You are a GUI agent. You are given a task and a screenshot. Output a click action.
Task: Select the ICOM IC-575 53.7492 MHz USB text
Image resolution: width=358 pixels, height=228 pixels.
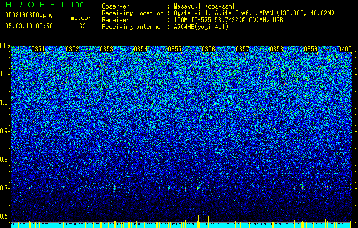228,20
